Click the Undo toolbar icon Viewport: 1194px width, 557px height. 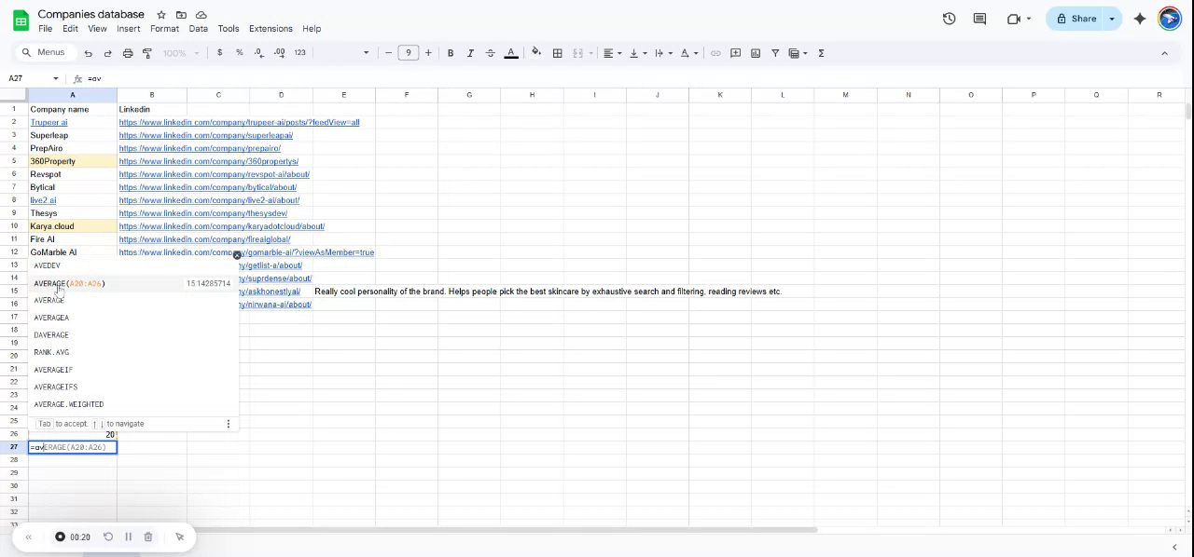pos(89,53)
